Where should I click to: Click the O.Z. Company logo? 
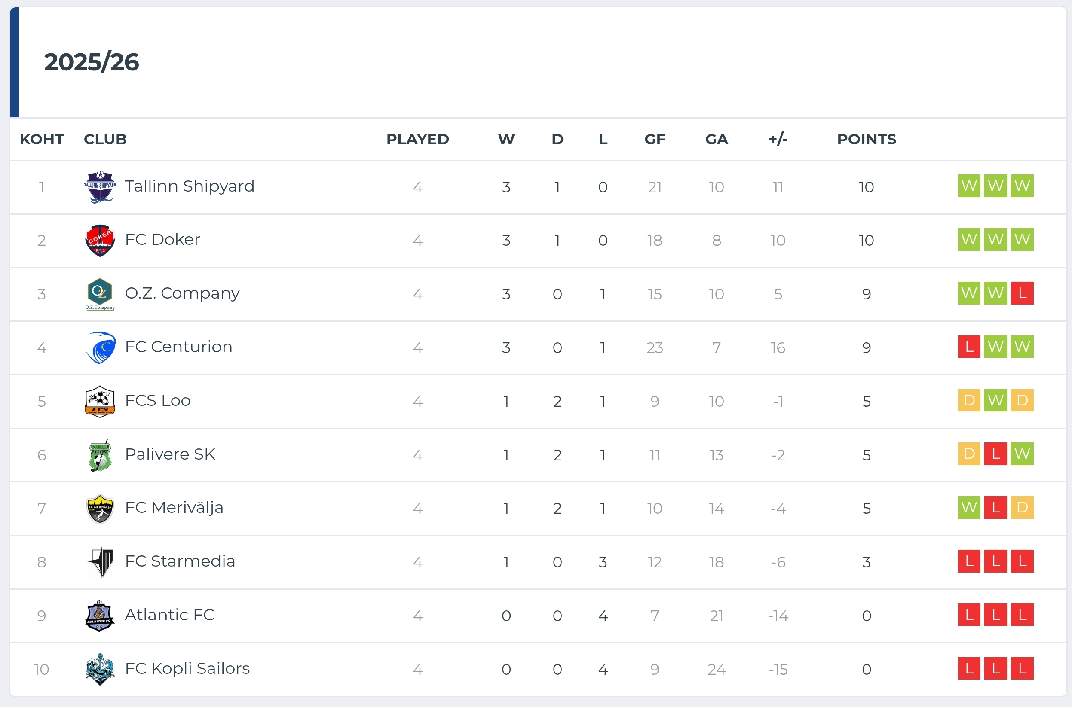click(x=100, y=293)
